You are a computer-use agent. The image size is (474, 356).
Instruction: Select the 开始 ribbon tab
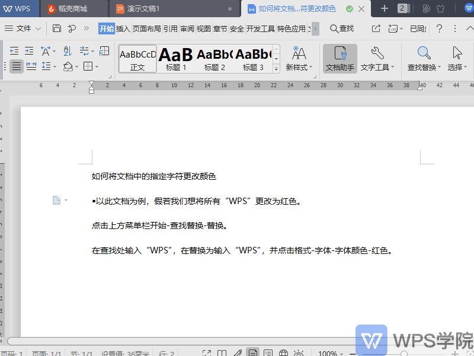pyautogui.click(x=107, y=28)
